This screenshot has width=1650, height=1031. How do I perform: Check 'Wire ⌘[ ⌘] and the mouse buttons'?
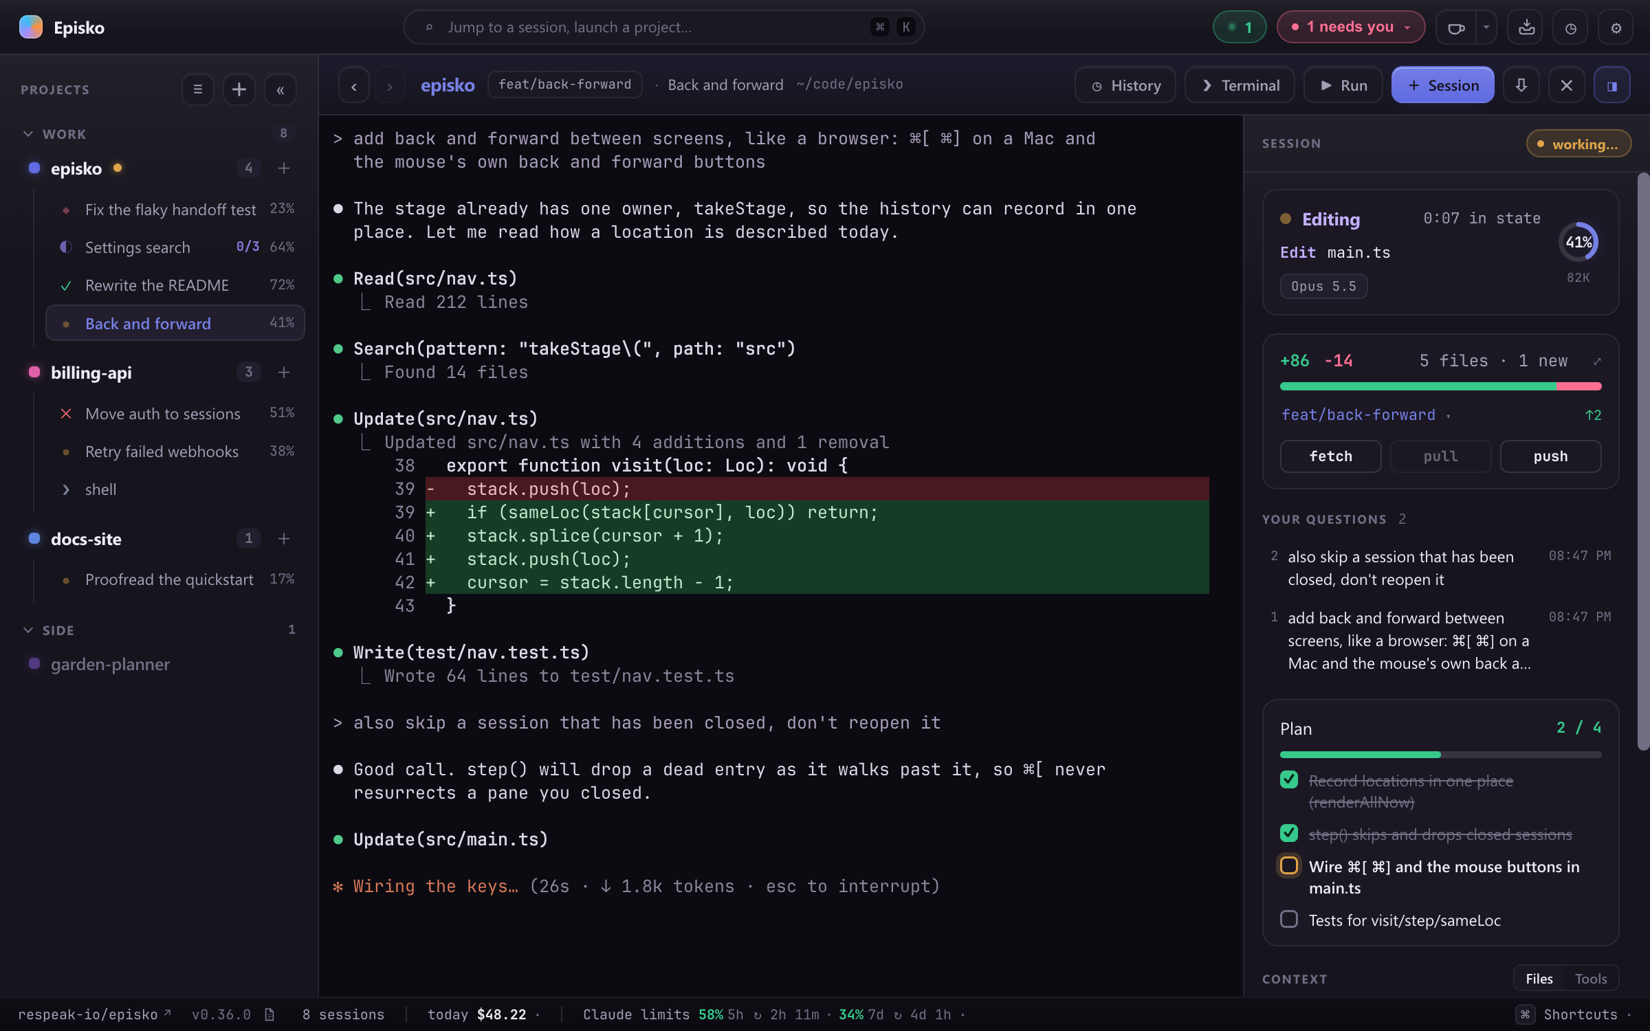pos(1289,865)
